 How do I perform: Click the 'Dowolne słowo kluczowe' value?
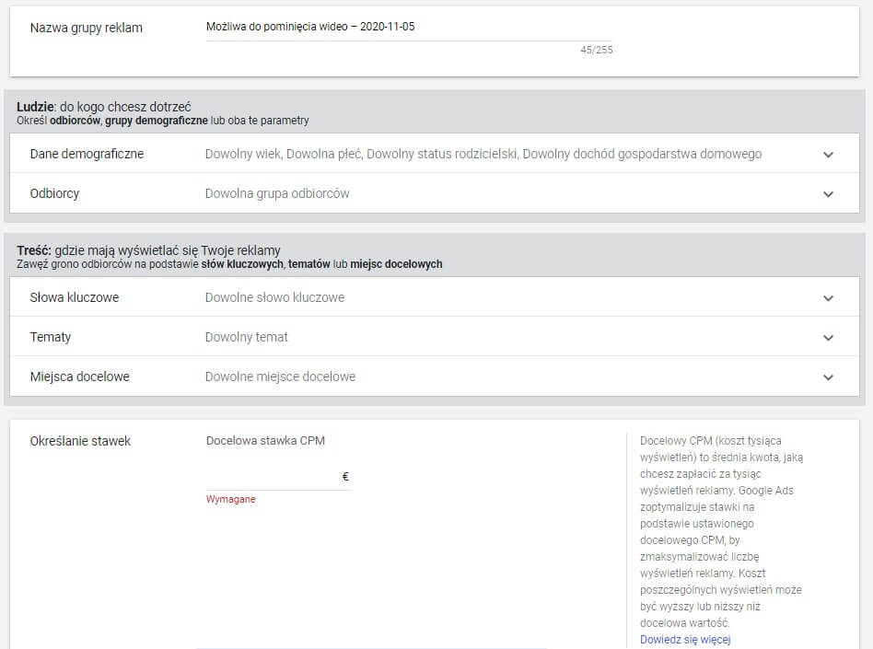[274, 297]
